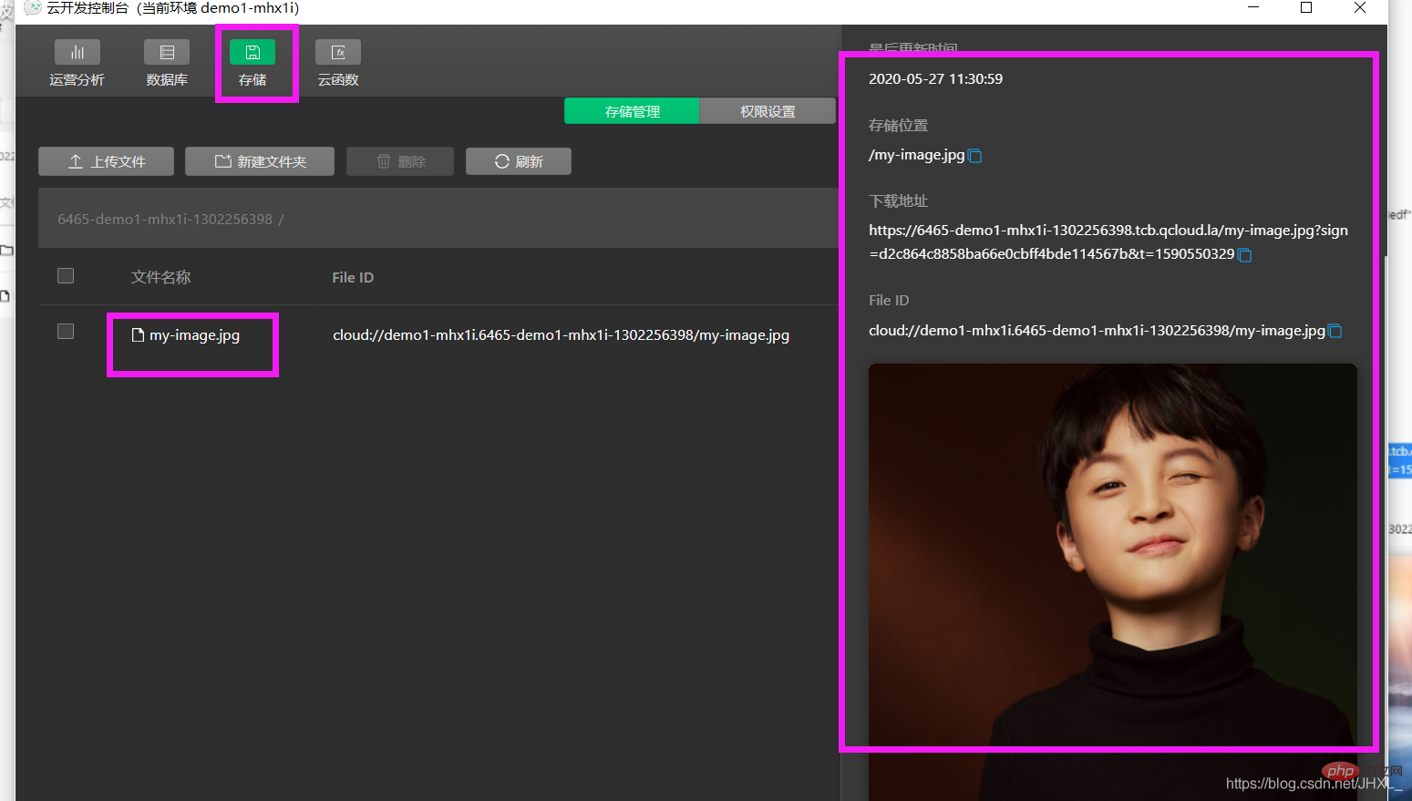Open the 数据库 database section
Viewport: 1412px width, 801px height.
tap(167, 64)
